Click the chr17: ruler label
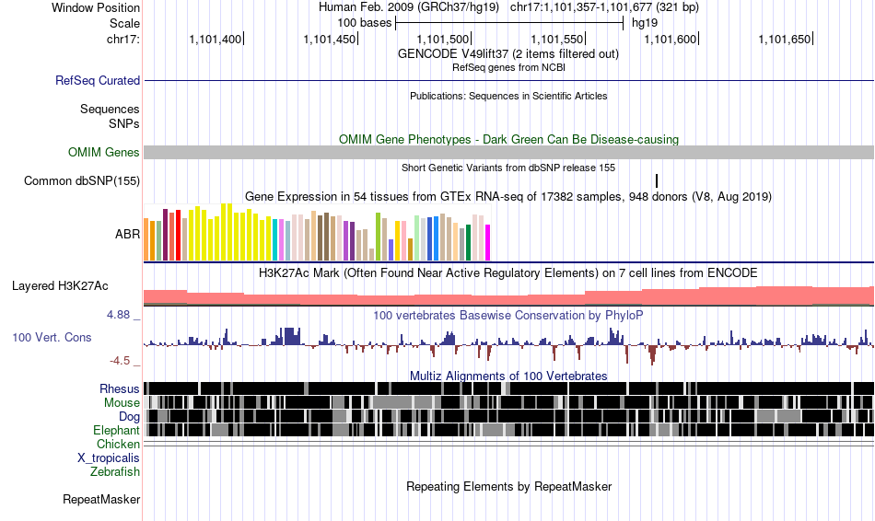The image size is (875, 521). (122, 39)
